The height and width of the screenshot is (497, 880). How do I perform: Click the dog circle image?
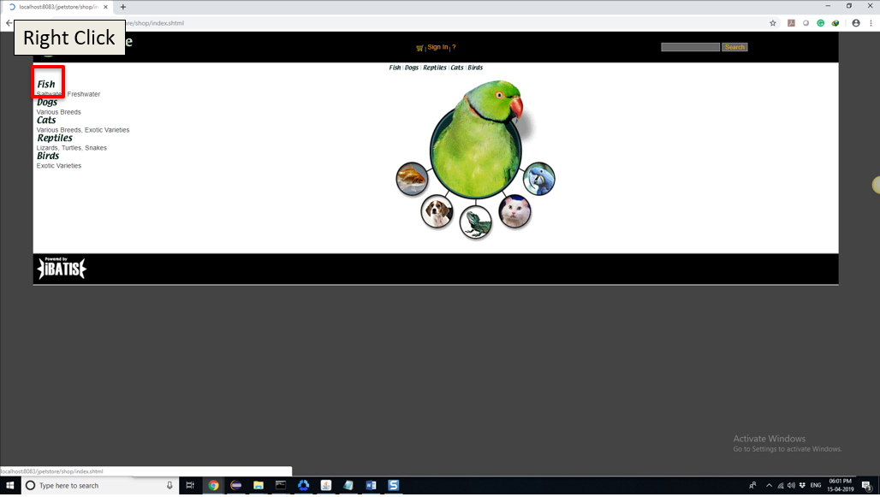[x=437, y=211]
